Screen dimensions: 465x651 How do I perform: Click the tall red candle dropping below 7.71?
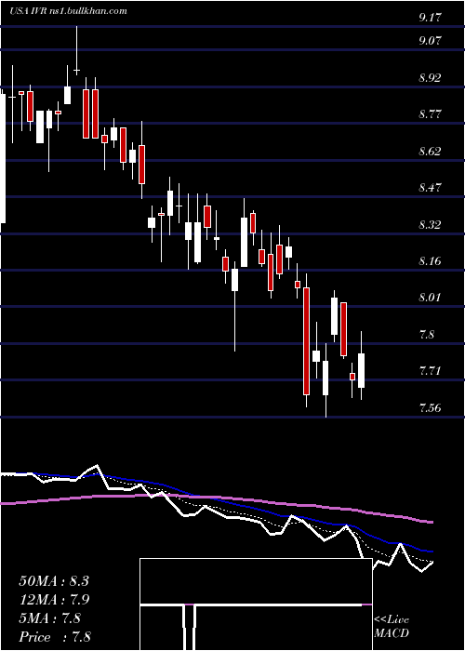click(306, 340)
